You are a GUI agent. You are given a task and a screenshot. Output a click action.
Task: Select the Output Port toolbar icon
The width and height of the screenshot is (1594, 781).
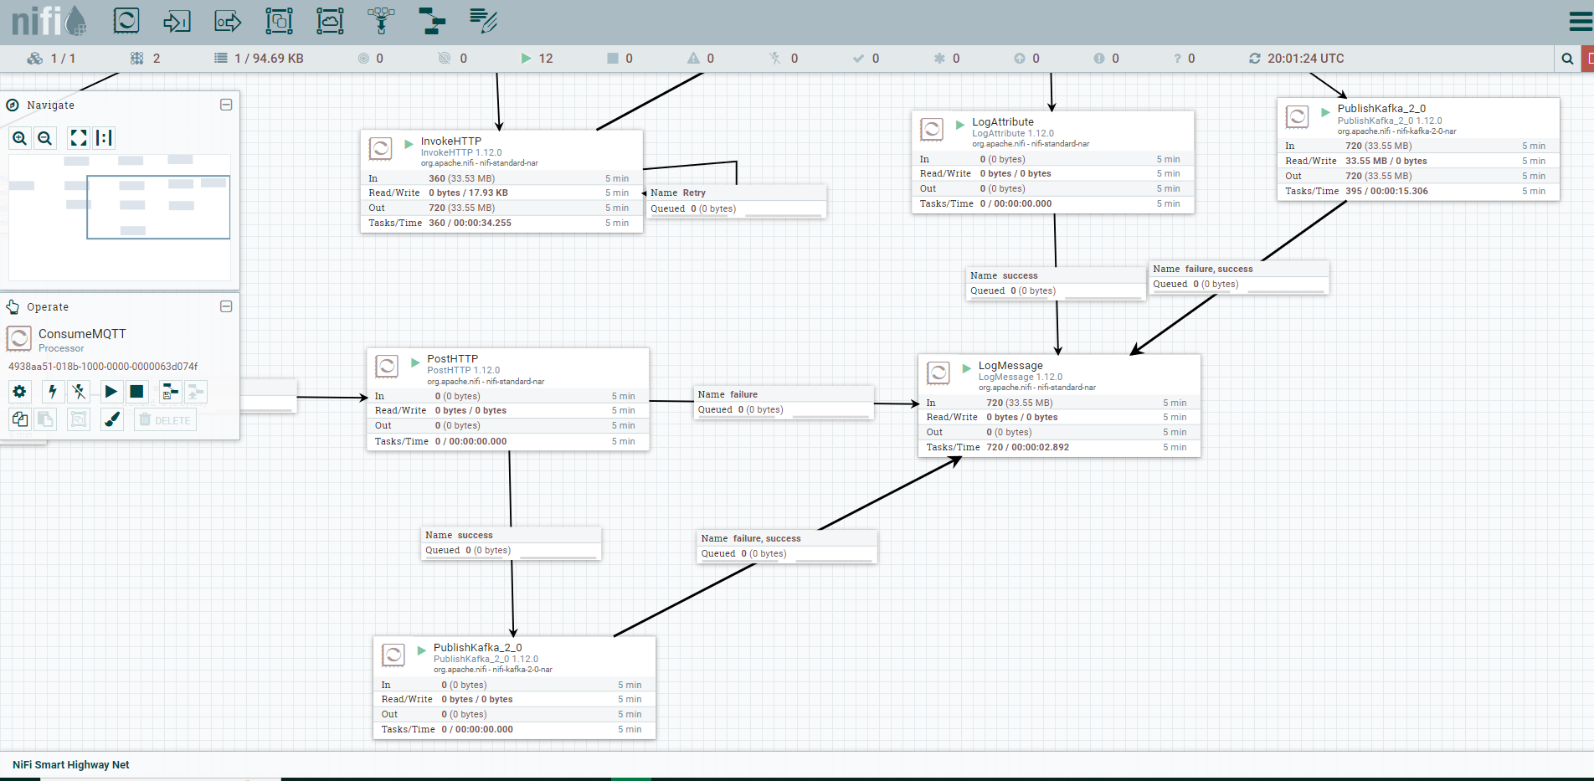[228, 20]
